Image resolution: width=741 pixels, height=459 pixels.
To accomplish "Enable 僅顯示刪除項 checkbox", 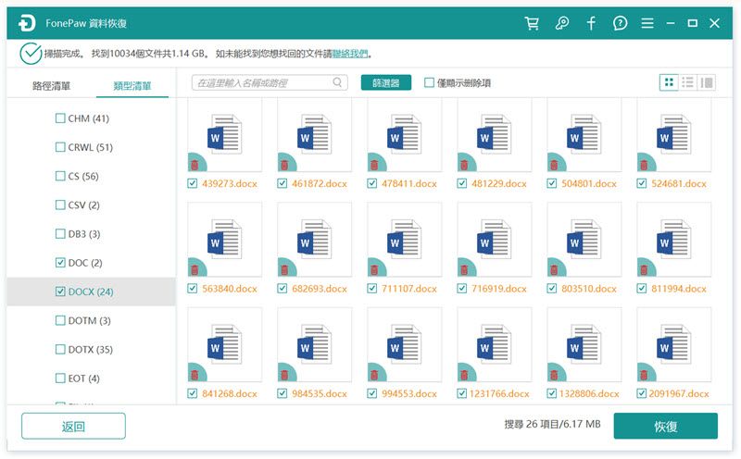I will point(429,82).
